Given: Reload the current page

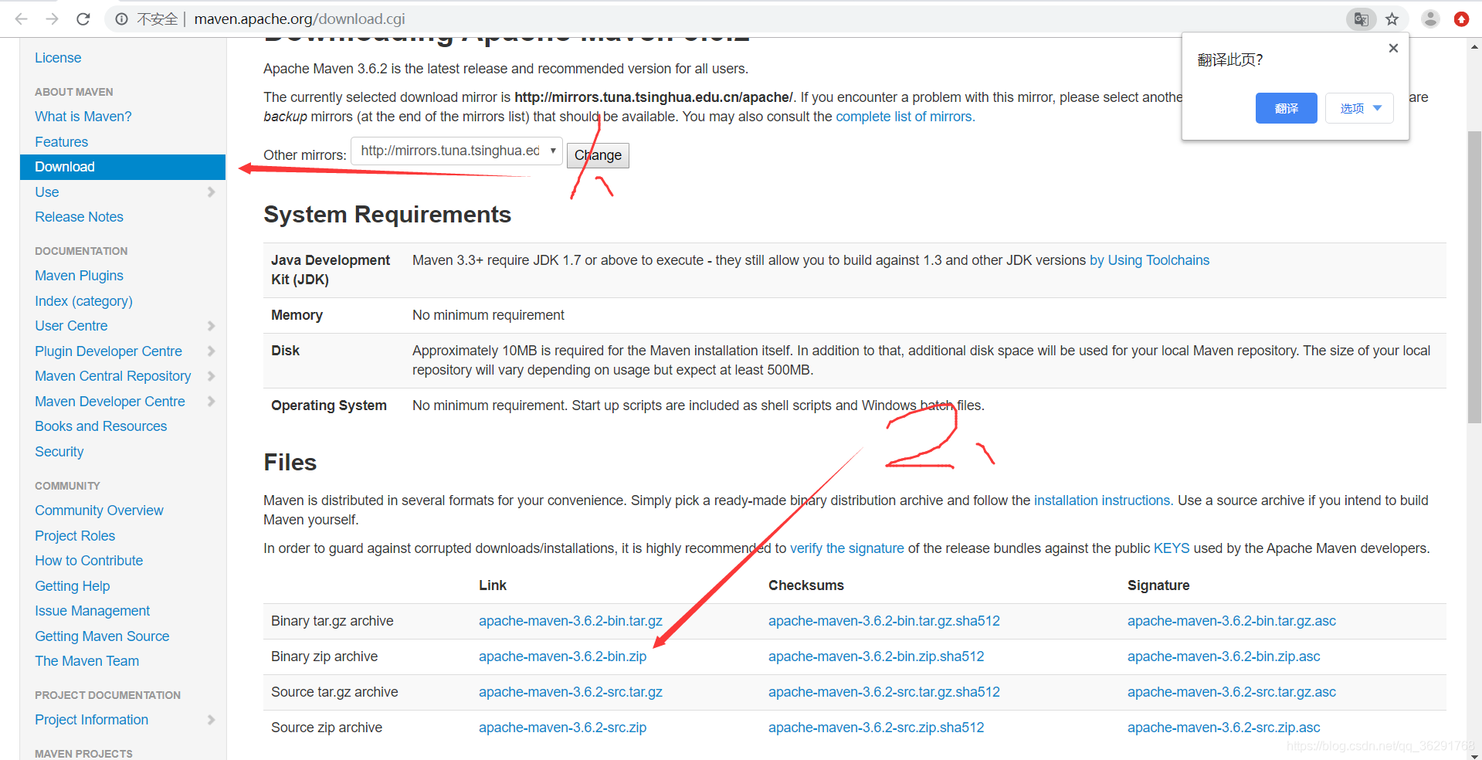Looking at the screenshot, I should [x=83, y=19].
